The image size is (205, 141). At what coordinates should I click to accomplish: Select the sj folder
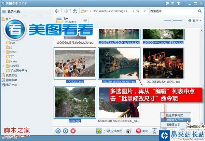tap(9, 47)
